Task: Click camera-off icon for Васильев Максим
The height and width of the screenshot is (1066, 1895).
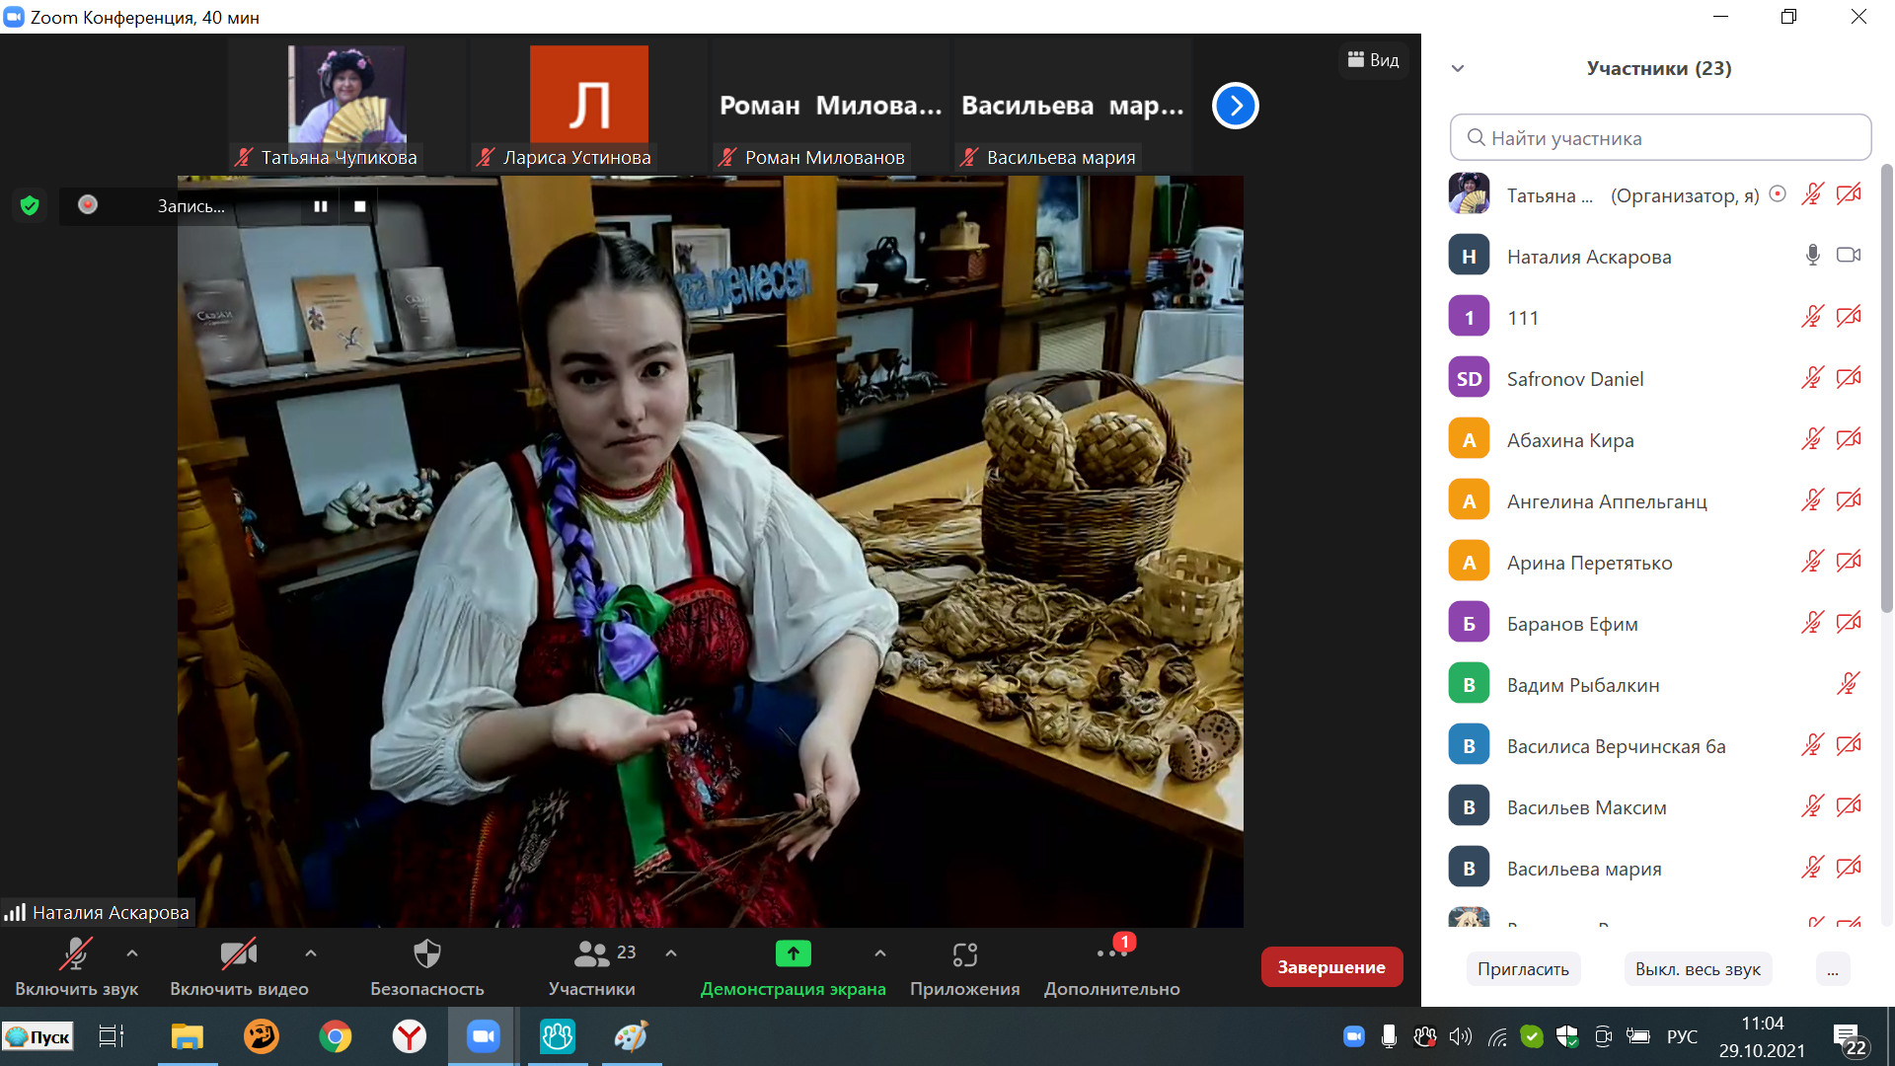Action: pos(1849,806)
